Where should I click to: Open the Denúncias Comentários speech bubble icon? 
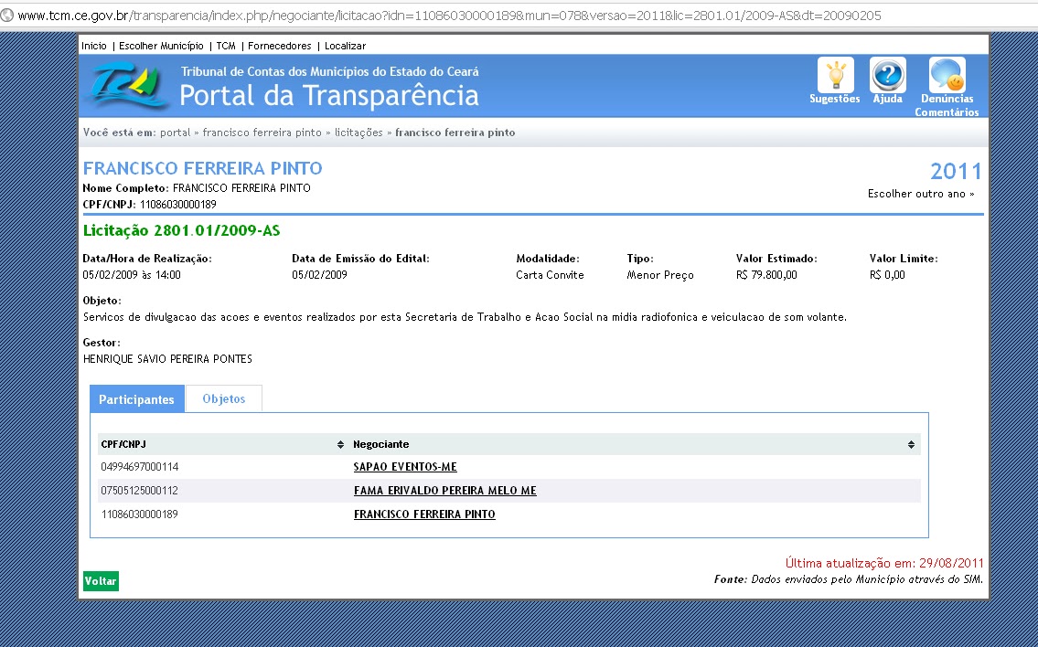click(947, 75)
